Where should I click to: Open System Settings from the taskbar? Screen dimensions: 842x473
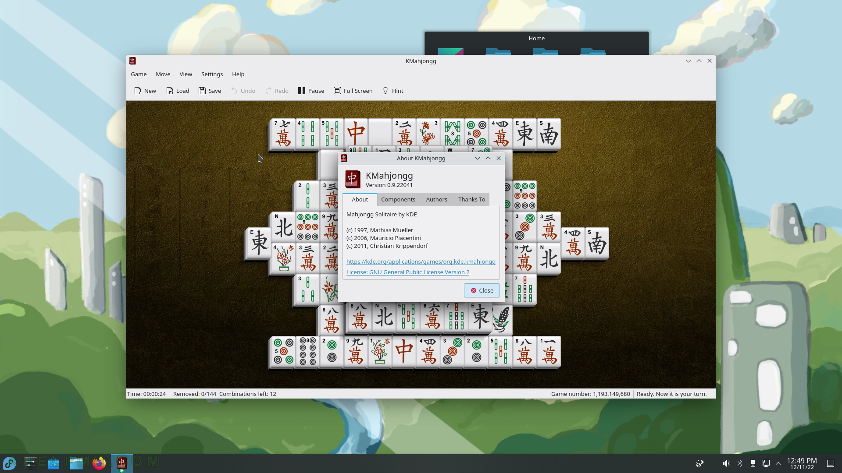tap(30, 463)
